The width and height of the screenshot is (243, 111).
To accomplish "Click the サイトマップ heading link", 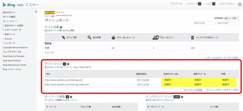I will 53,64.
